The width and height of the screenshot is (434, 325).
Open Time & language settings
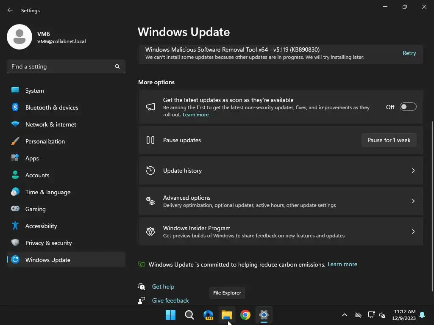pyautogui.click(x=66, y=192)
